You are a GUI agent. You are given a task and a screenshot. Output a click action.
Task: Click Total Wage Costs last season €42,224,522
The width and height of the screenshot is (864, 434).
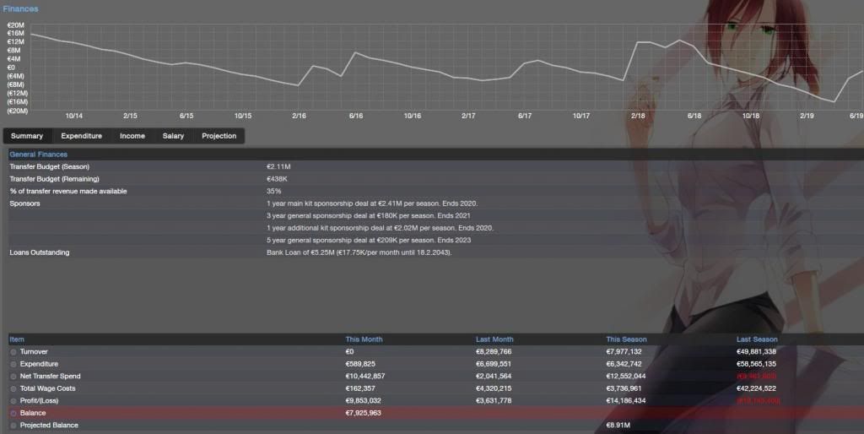(756, 388)
